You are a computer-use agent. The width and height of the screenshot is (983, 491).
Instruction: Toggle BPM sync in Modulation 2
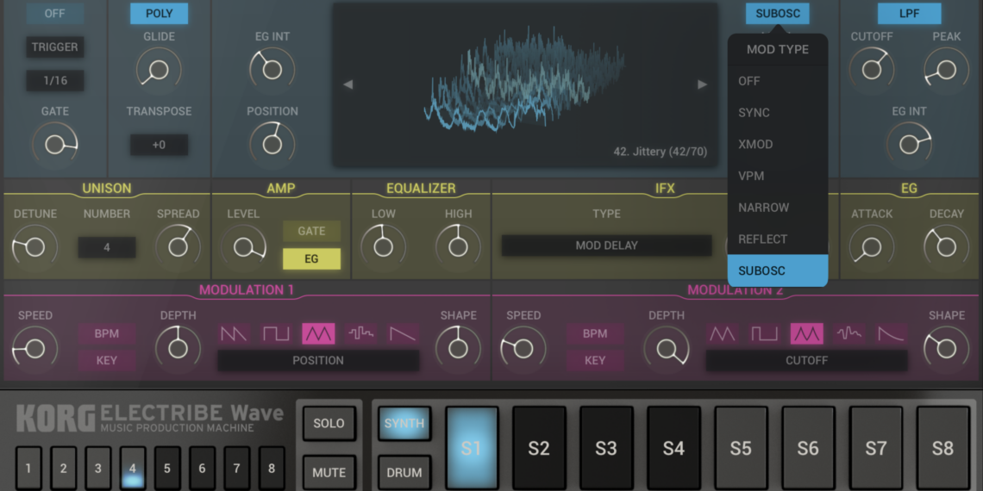click(595, 334)
